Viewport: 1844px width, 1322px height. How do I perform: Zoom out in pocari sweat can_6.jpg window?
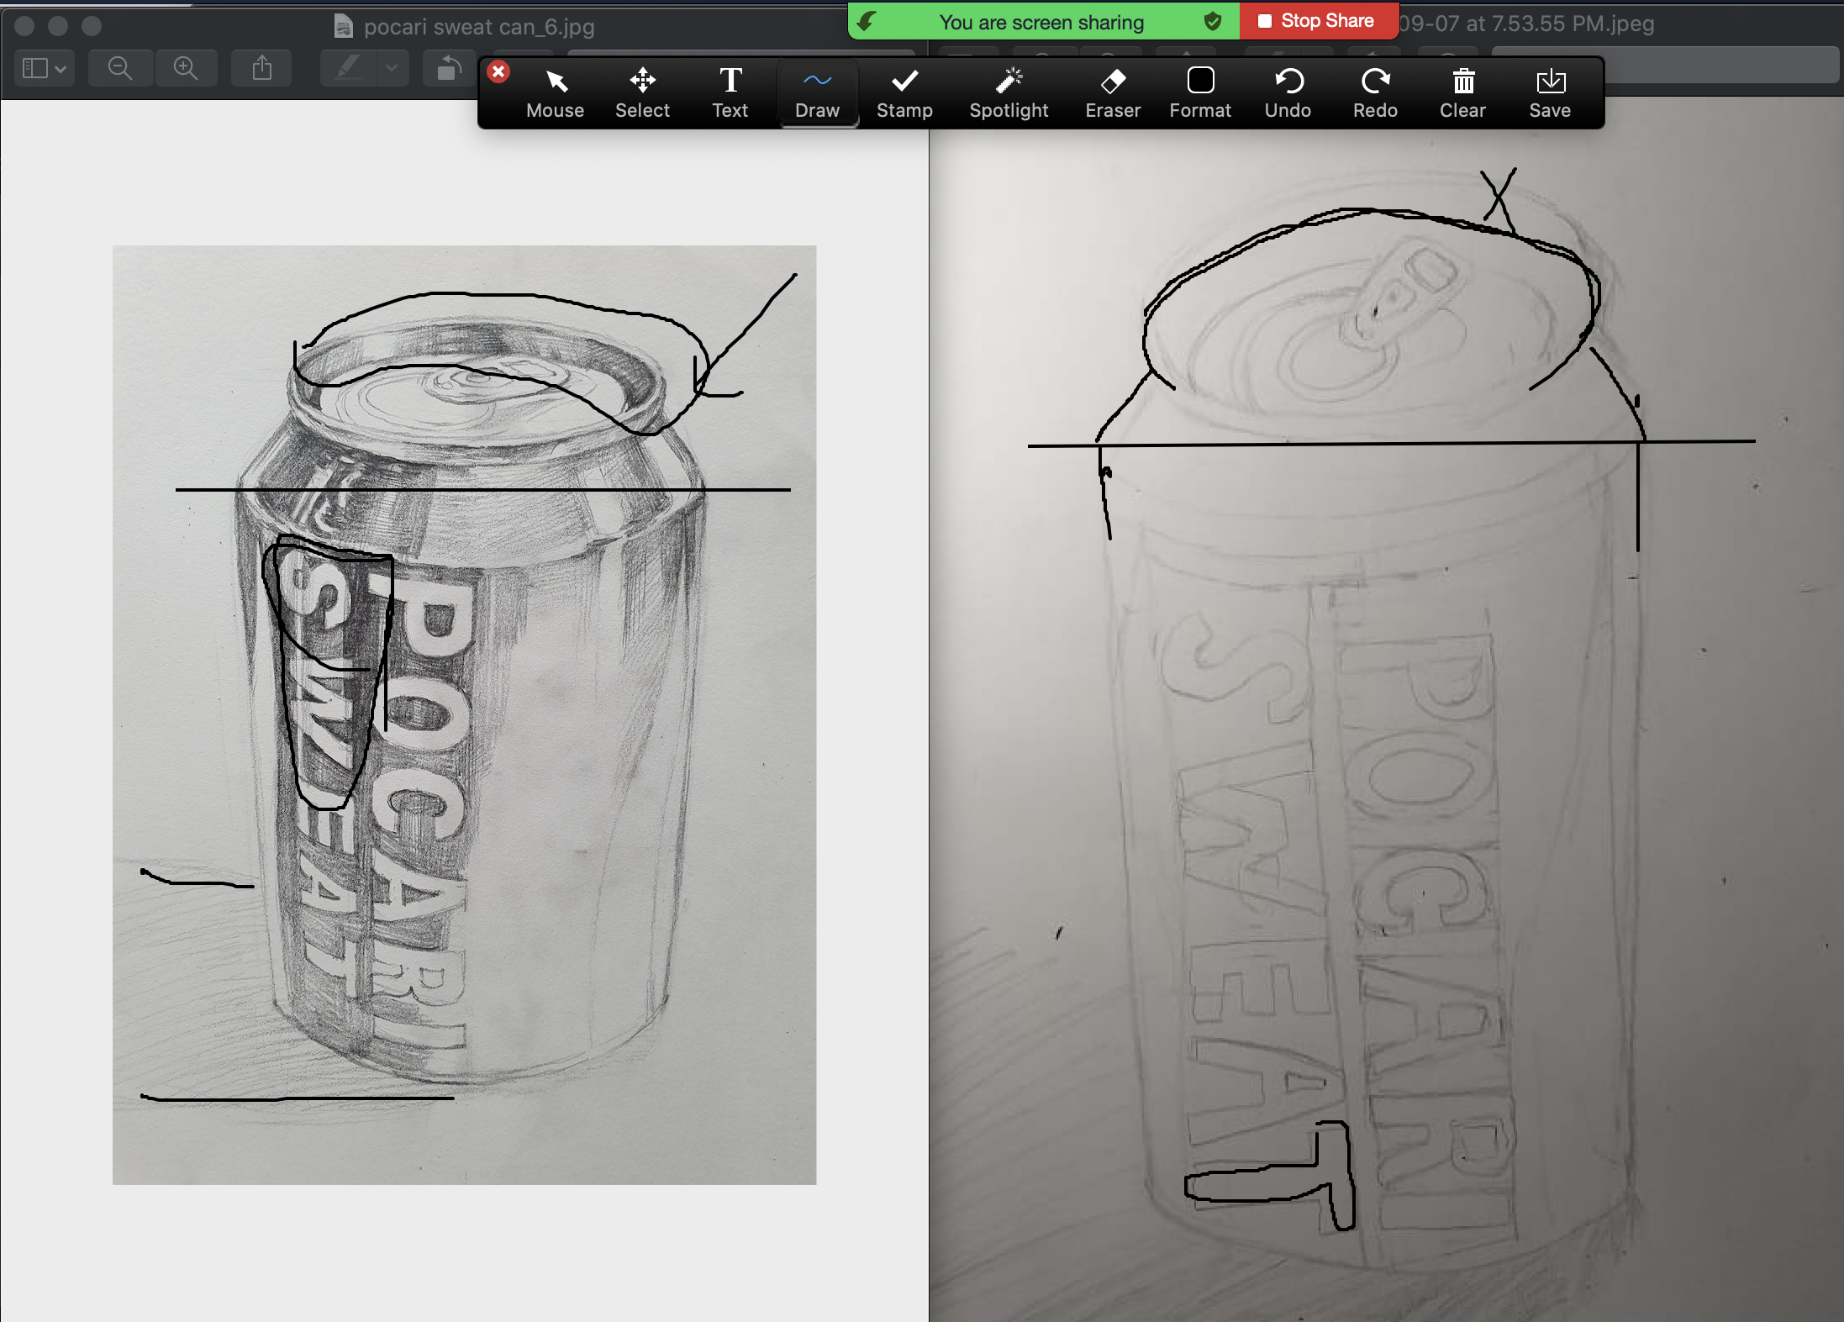tap(120, 68)
